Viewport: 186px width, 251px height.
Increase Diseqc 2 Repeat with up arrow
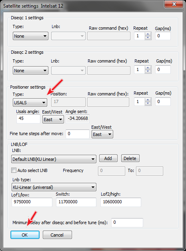point(148,67)
